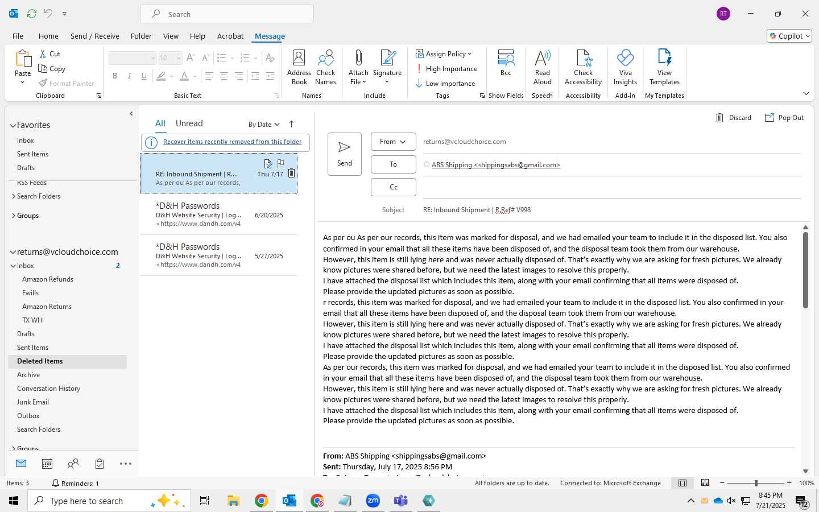Collapse the Favorites section
This screenshot has height=512, width=819.
[13, 125]
